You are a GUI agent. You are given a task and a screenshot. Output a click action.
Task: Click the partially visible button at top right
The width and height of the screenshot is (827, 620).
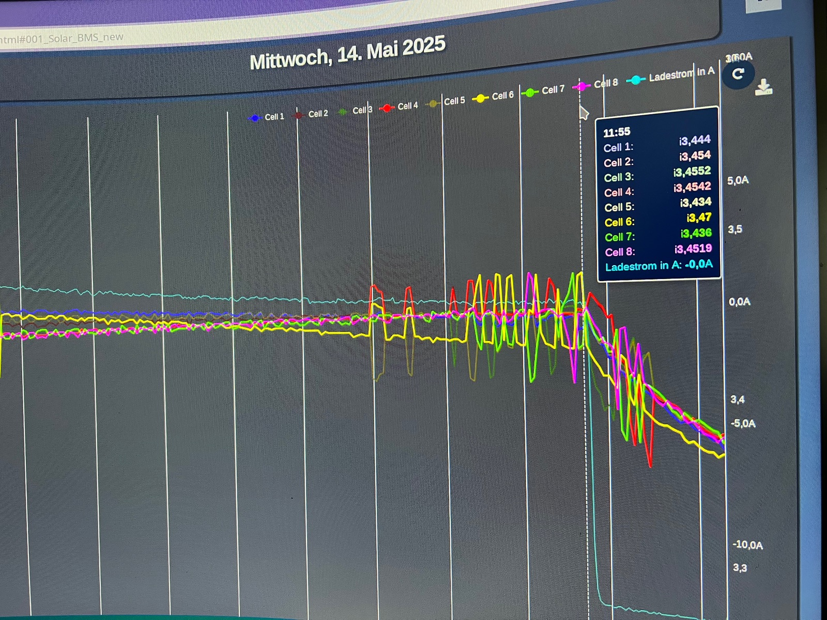(x=764, y=4)
